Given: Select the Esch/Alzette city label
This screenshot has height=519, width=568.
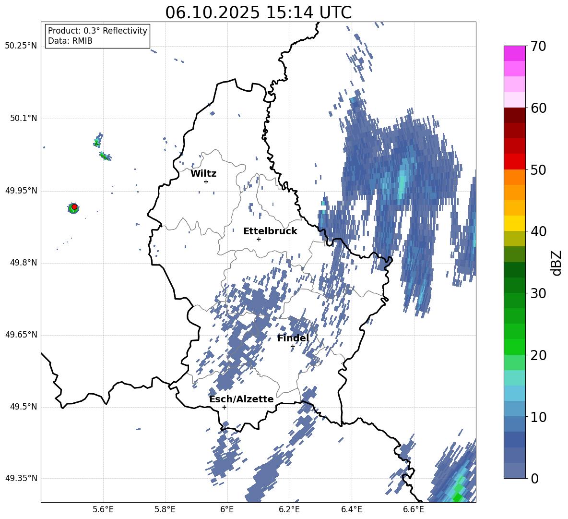Looking at the screenshot, I should pos(241,399).
